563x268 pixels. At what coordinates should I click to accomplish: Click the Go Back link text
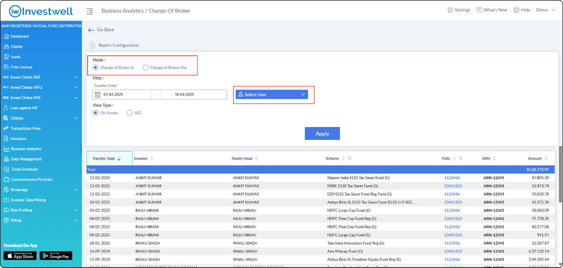click(x=106, y=30)
